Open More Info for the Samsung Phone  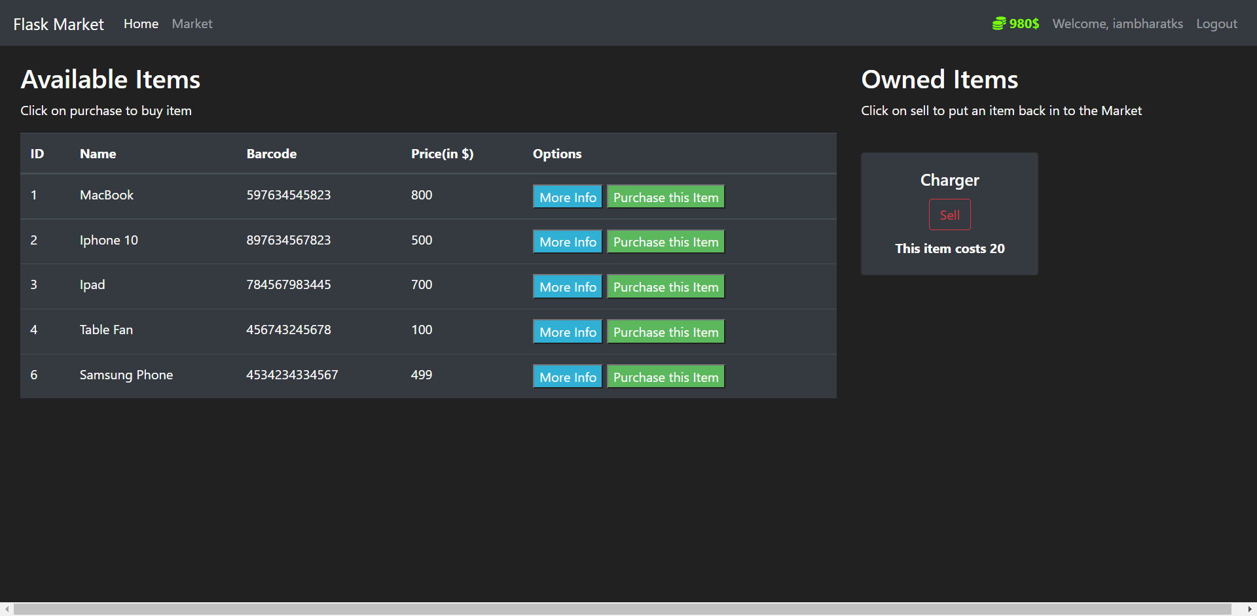point(567,376)
